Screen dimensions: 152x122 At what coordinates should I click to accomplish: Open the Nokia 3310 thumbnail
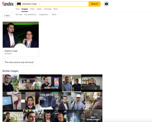point(13,116)
